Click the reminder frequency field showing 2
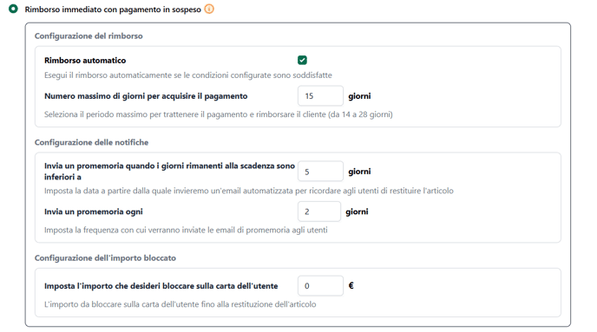The width and height of the screenshot is (597, 332). click(319, 212)
